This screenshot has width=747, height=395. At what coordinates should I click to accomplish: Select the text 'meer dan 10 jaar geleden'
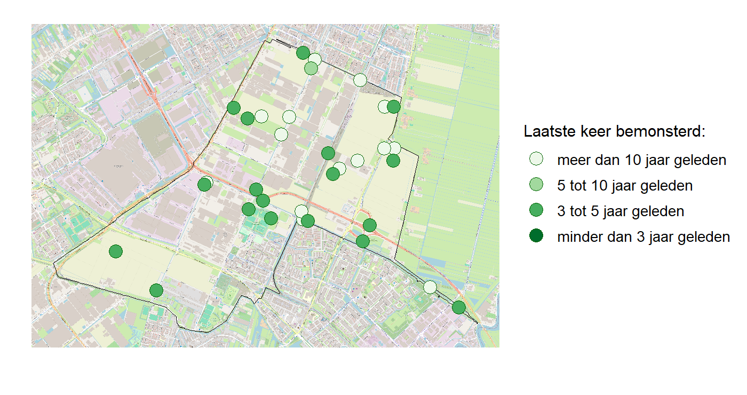click(642, 160)
